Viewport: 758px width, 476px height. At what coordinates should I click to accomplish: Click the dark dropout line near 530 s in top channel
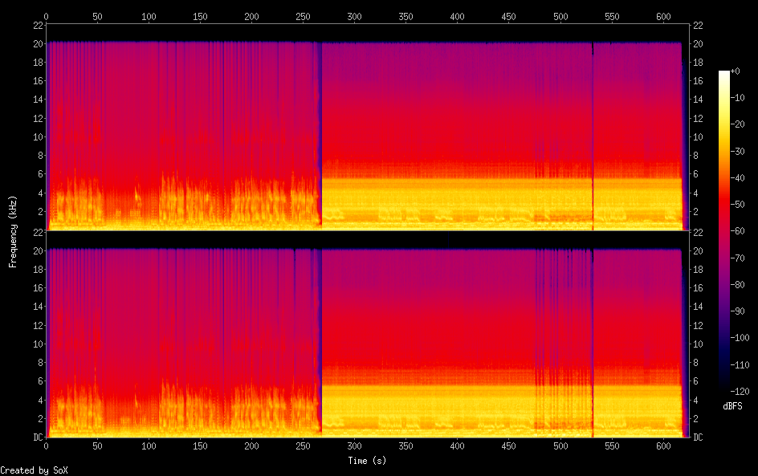tap(593, 136)
